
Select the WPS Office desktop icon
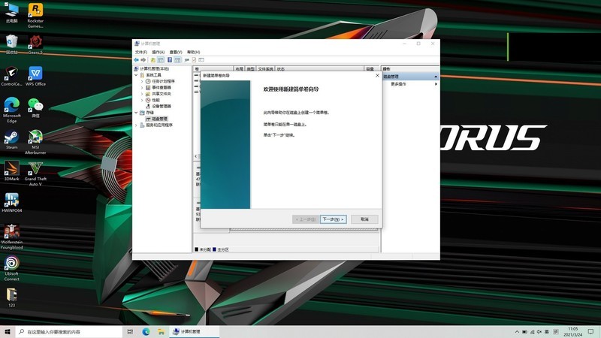[35, 76]
